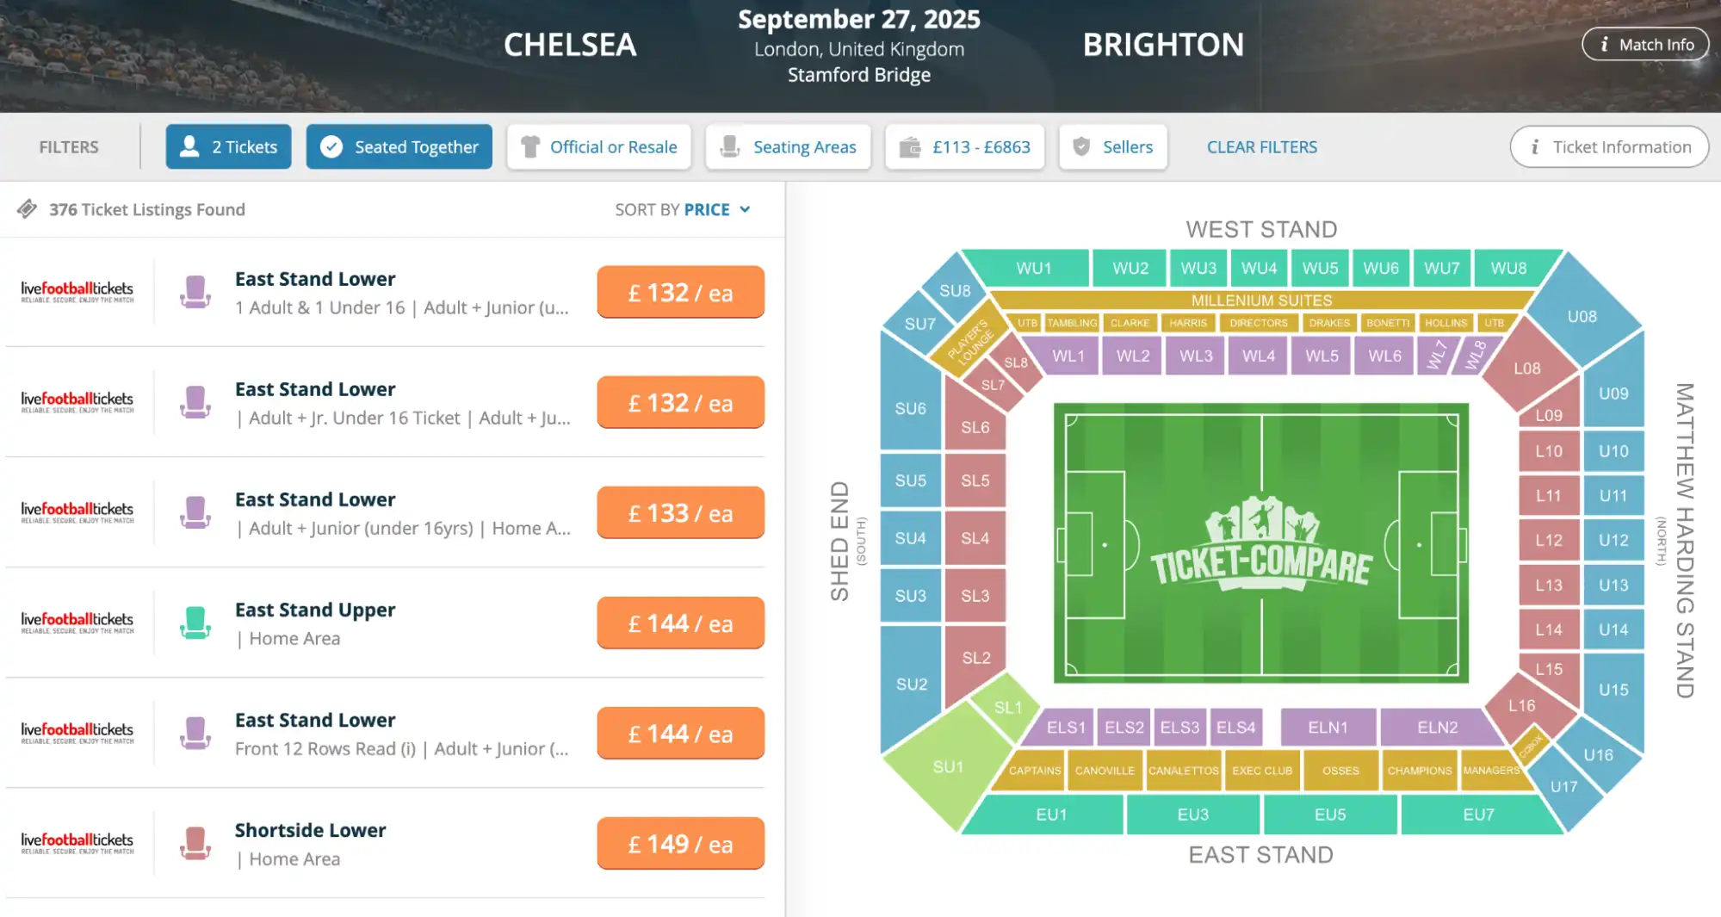Expand the Seating Areas filter options
The image size is (1721, 917).
[x=788, y=146]
